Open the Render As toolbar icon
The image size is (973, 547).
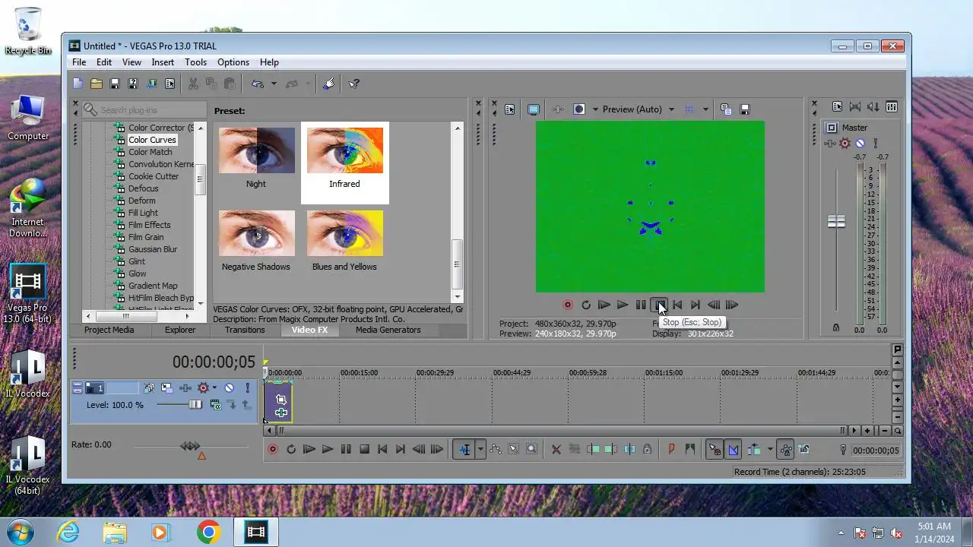coord(151,84)
